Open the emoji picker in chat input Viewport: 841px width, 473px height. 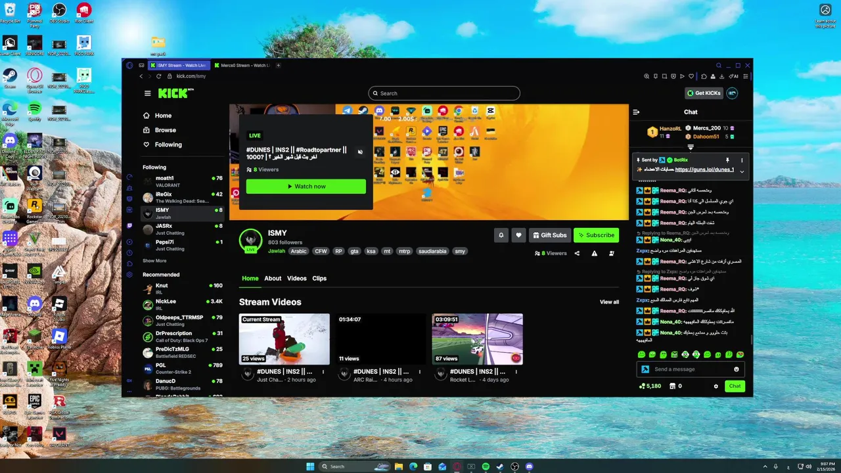click(x=736, y=369)
